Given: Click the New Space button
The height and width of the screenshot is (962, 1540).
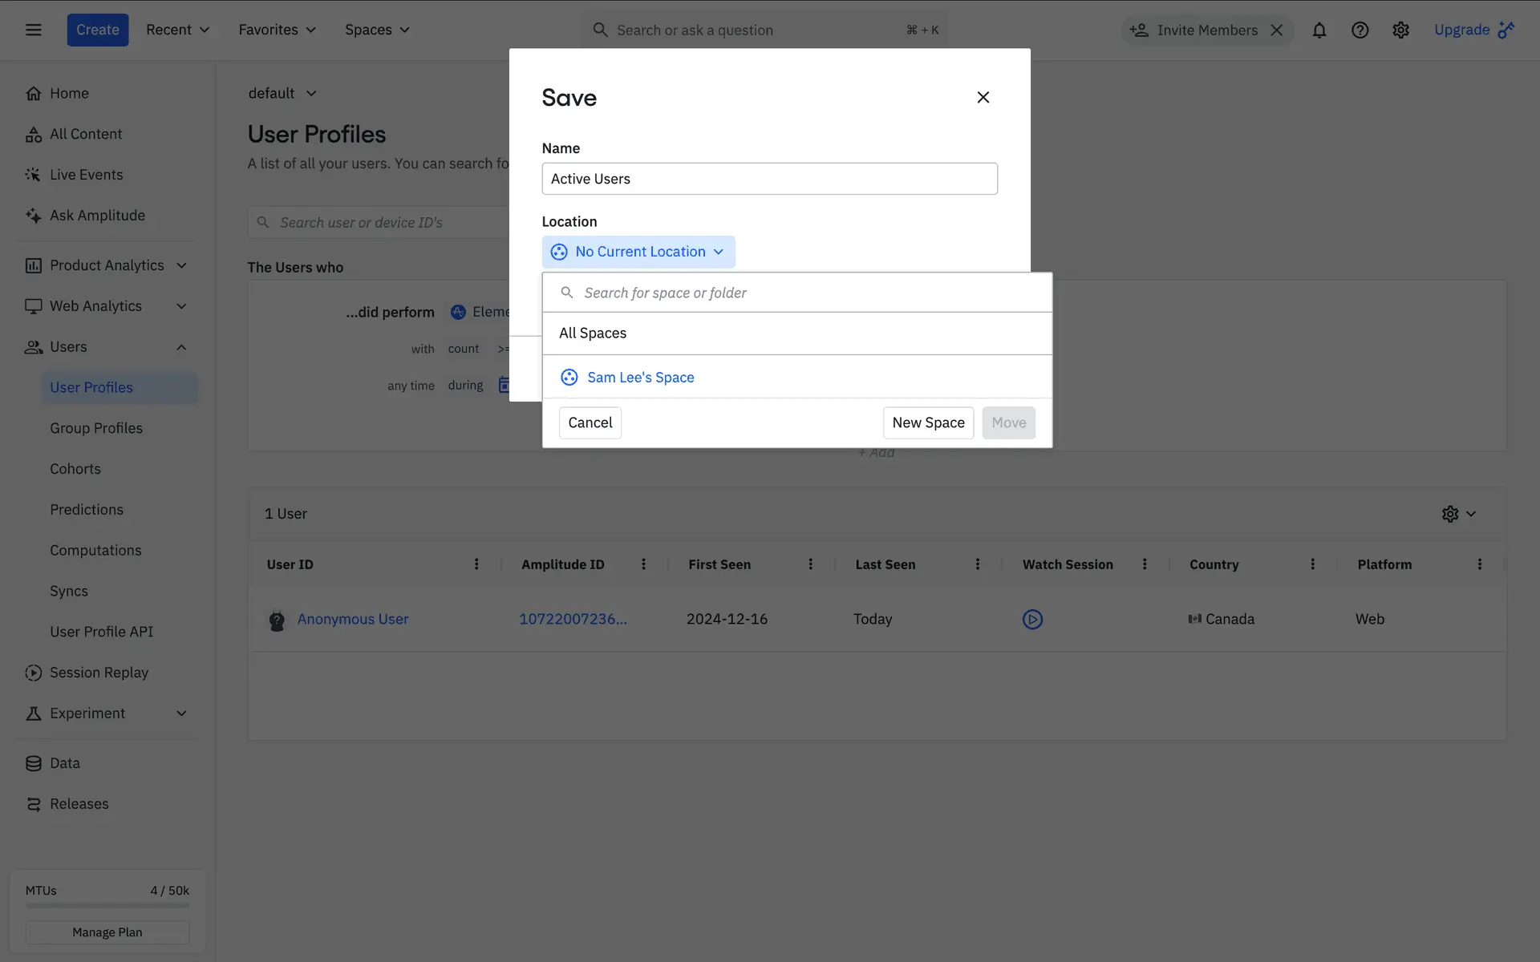Looking at the screenshot, I should click(x=928, y=422).
